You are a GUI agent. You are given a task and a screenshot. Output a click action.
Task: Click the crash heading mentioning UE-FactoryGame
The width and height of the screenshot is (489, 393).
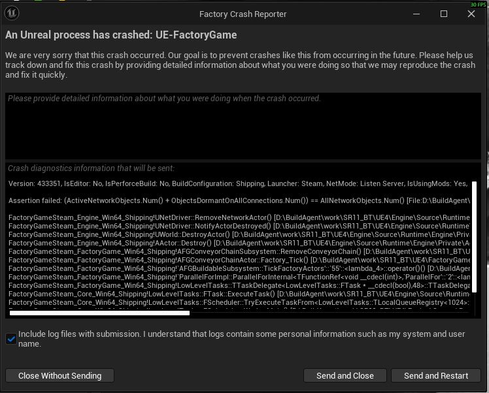coord(121,35)
